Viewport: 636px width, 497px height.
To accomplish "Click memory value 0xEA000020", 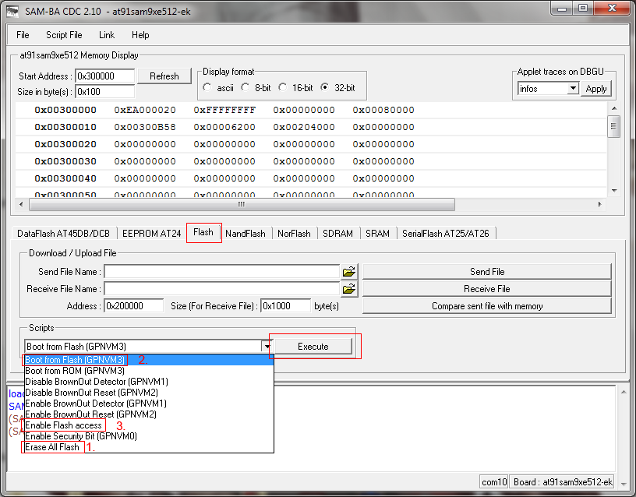I will tap(145, 110).
